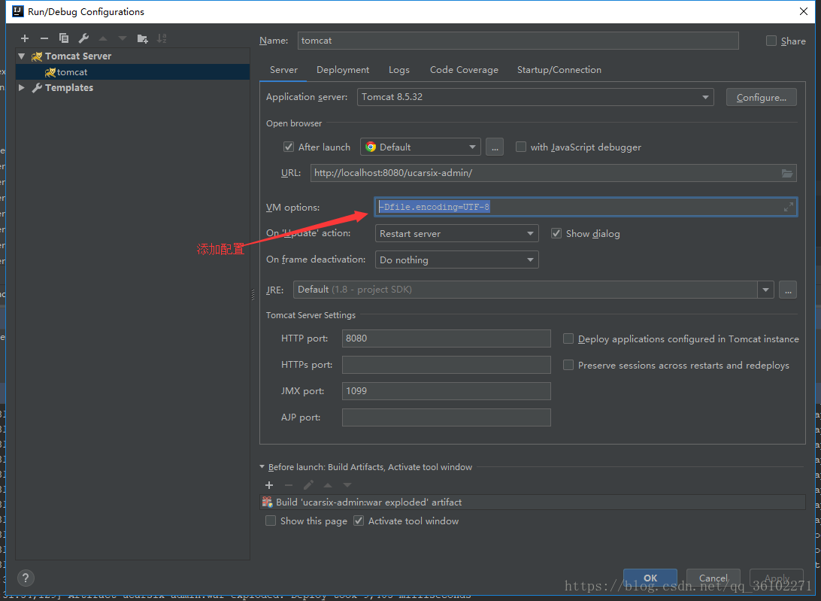Click the VM options input field
821x601 pixels.
coord(586,207)
